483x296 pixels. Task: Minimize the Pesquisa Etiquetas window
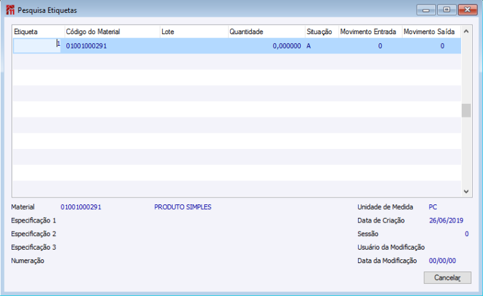pyautogui.click(x=426, y=10)
